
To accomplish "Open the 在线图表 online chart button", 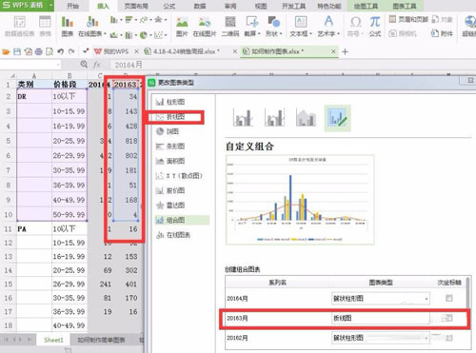I will click(92, 26).
